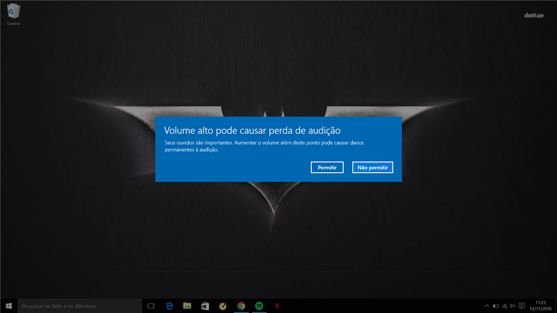Show hidden system tray icons
557x313 pixels.
coord(487,306)
